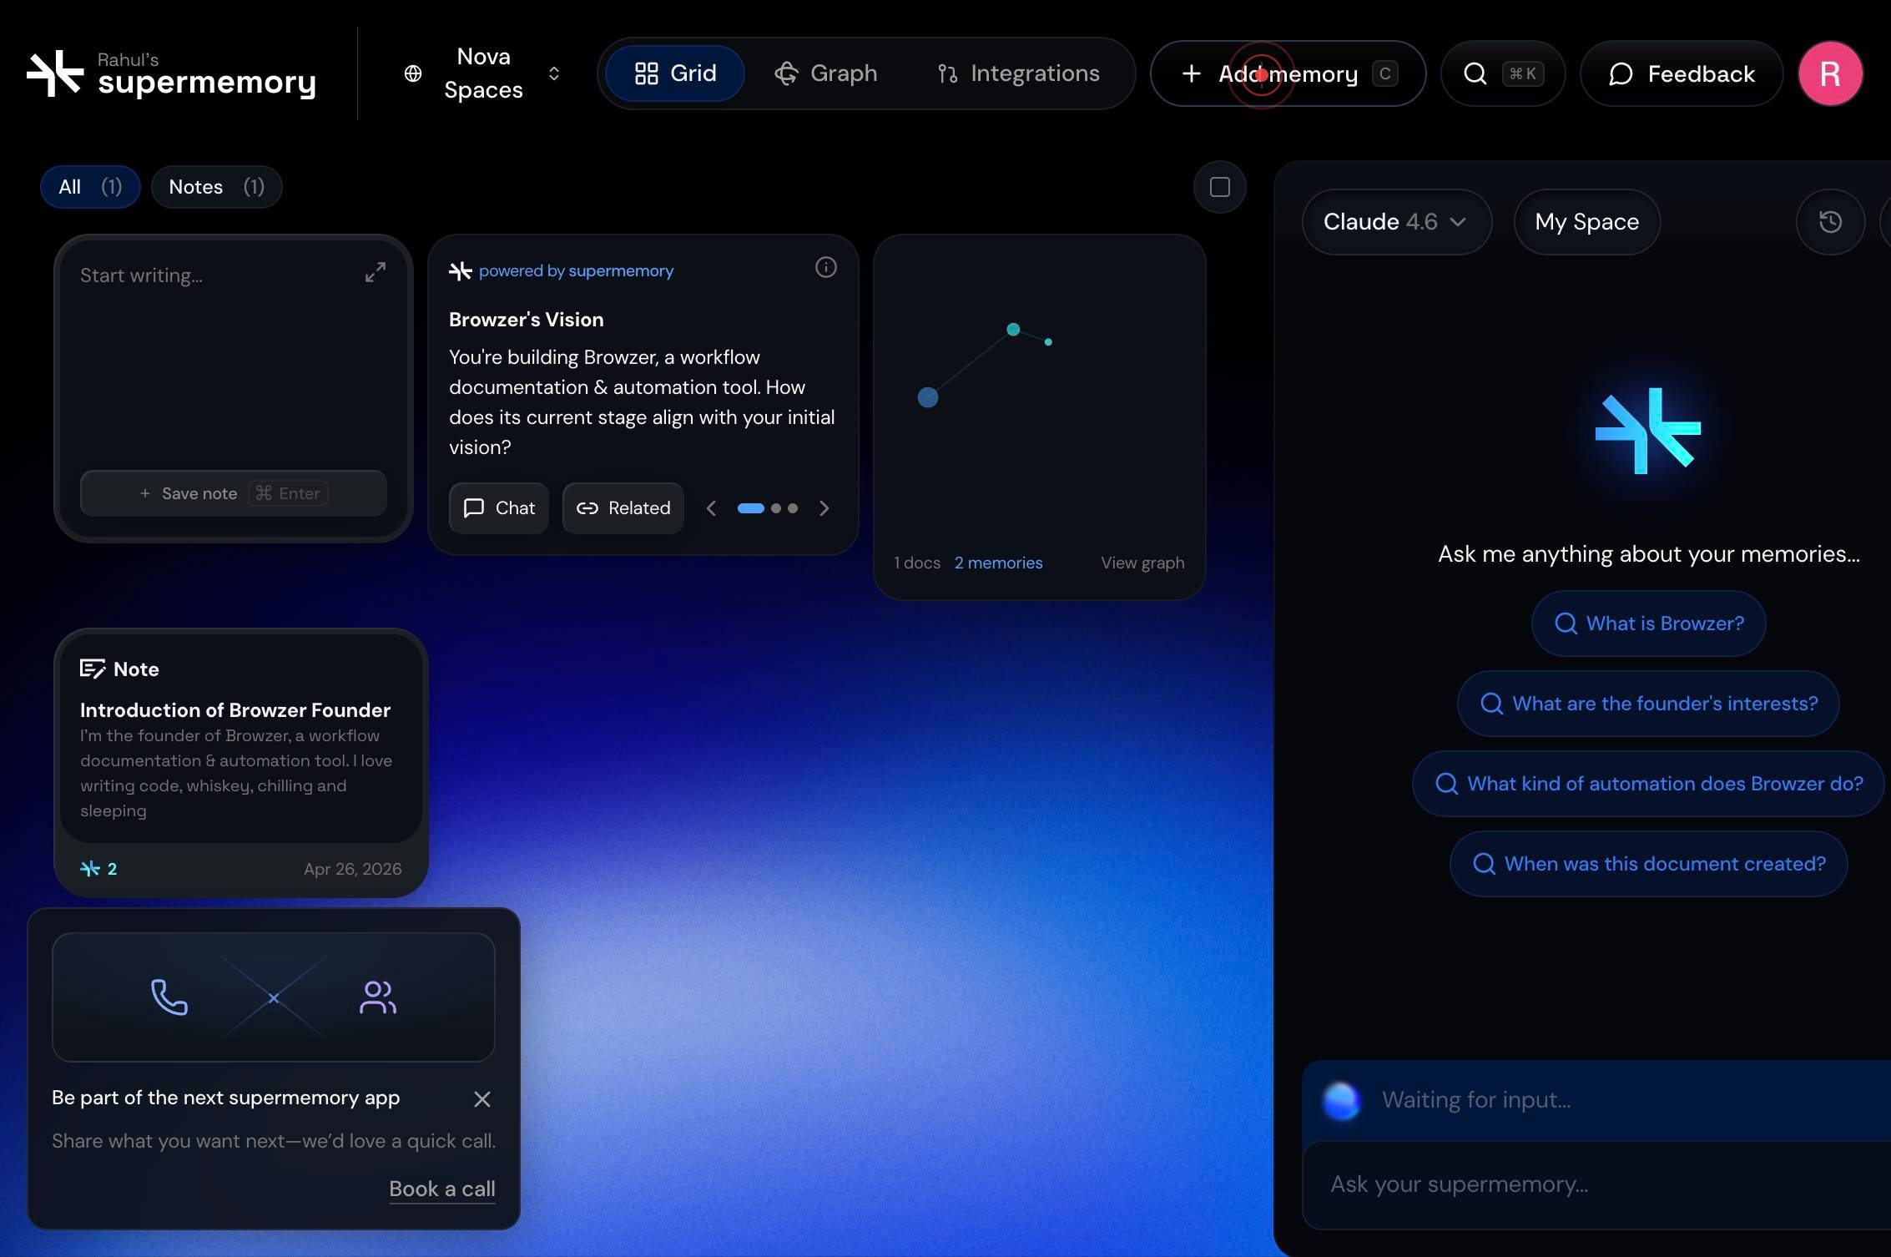The width and height of the screenshot is (1891, 1257).
Task: Select the third carousel pagination dot
Action: click(793, 508)
